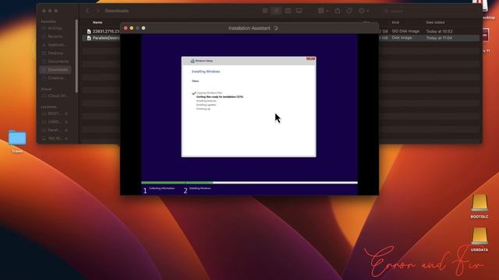Viewport: 499px width, 280px height.
Task: Click 'Getting files ready for installation' status
Action: point(220,96)
